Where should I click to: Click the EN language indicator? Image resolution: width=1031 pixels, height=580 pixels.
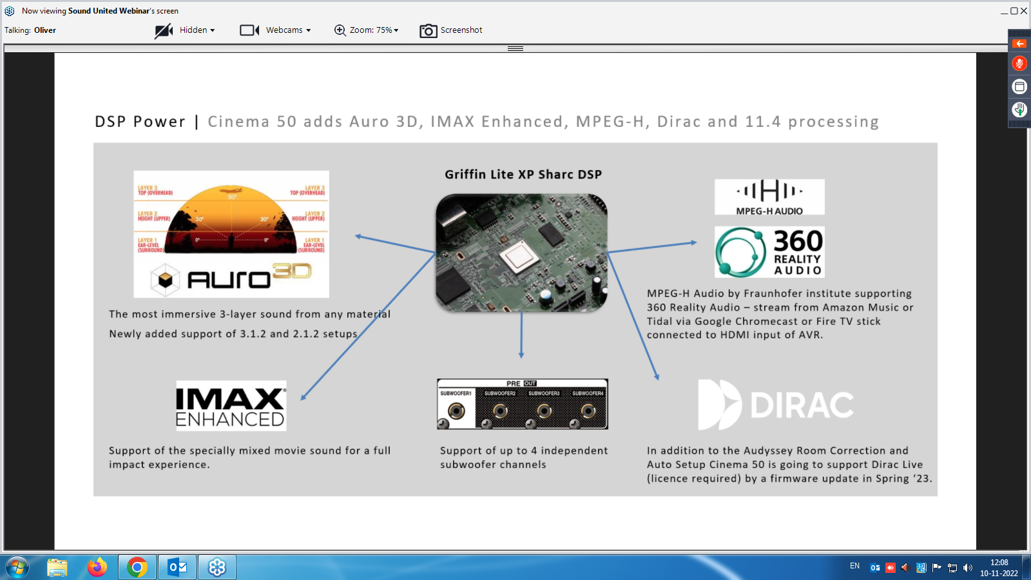coord(854,566)
